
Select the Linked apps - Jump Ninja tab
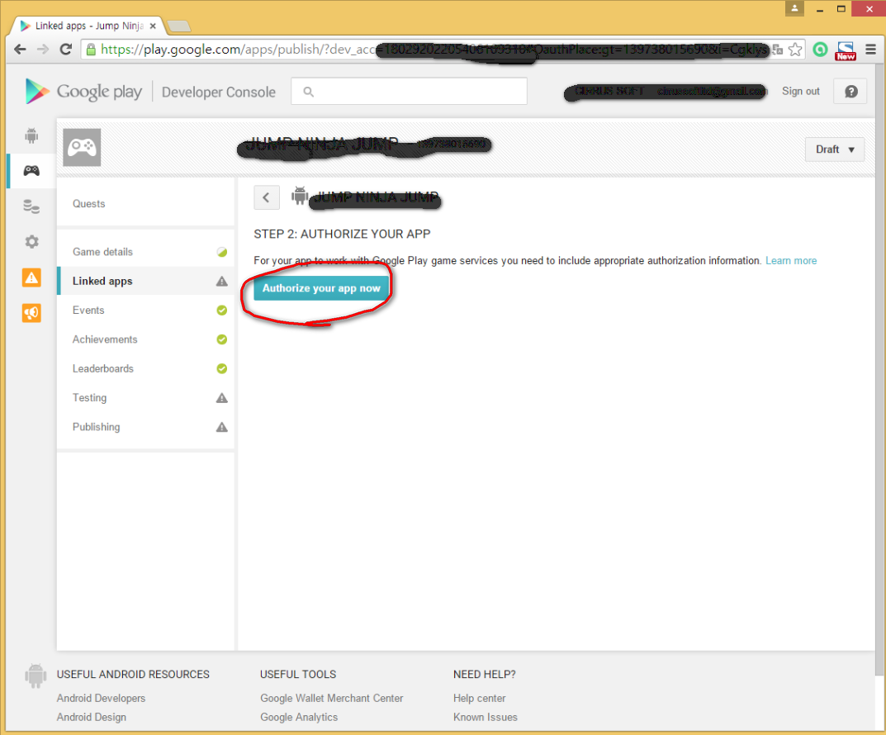coord(88,26)
